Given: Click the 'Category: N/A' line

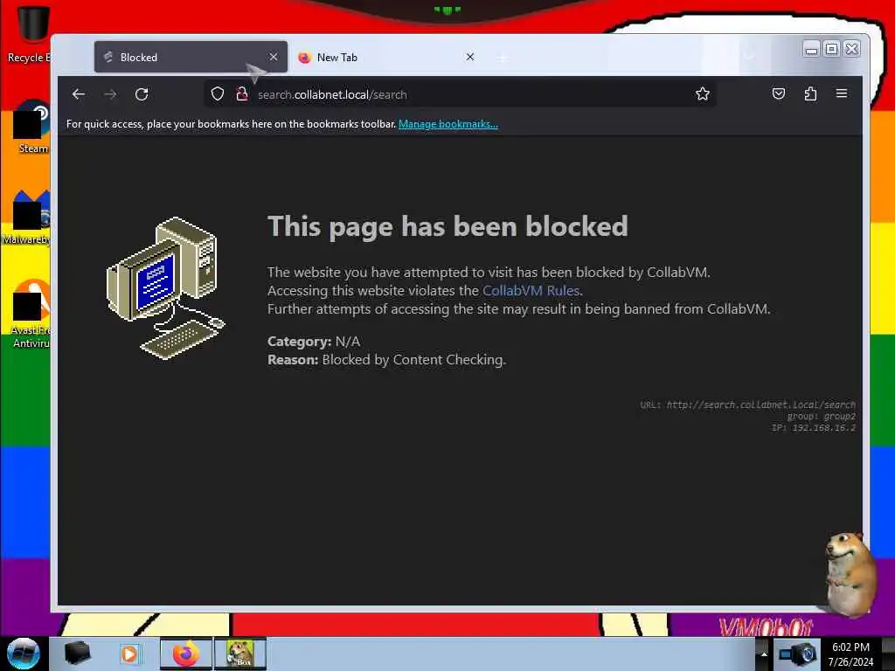Looking at the screenshot, I should [x=314, y=342].
